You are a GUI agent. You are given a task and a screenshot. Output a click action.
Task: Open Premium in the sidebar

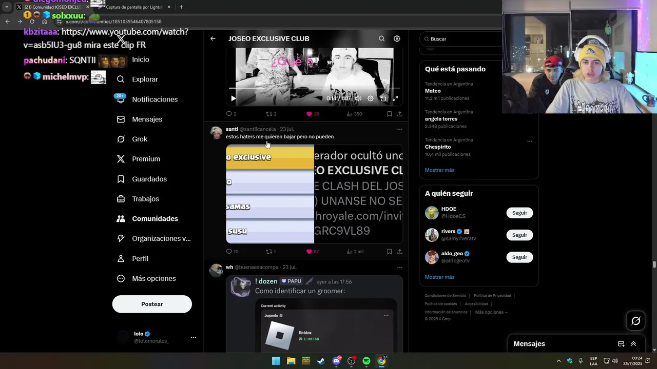[139, 159]
